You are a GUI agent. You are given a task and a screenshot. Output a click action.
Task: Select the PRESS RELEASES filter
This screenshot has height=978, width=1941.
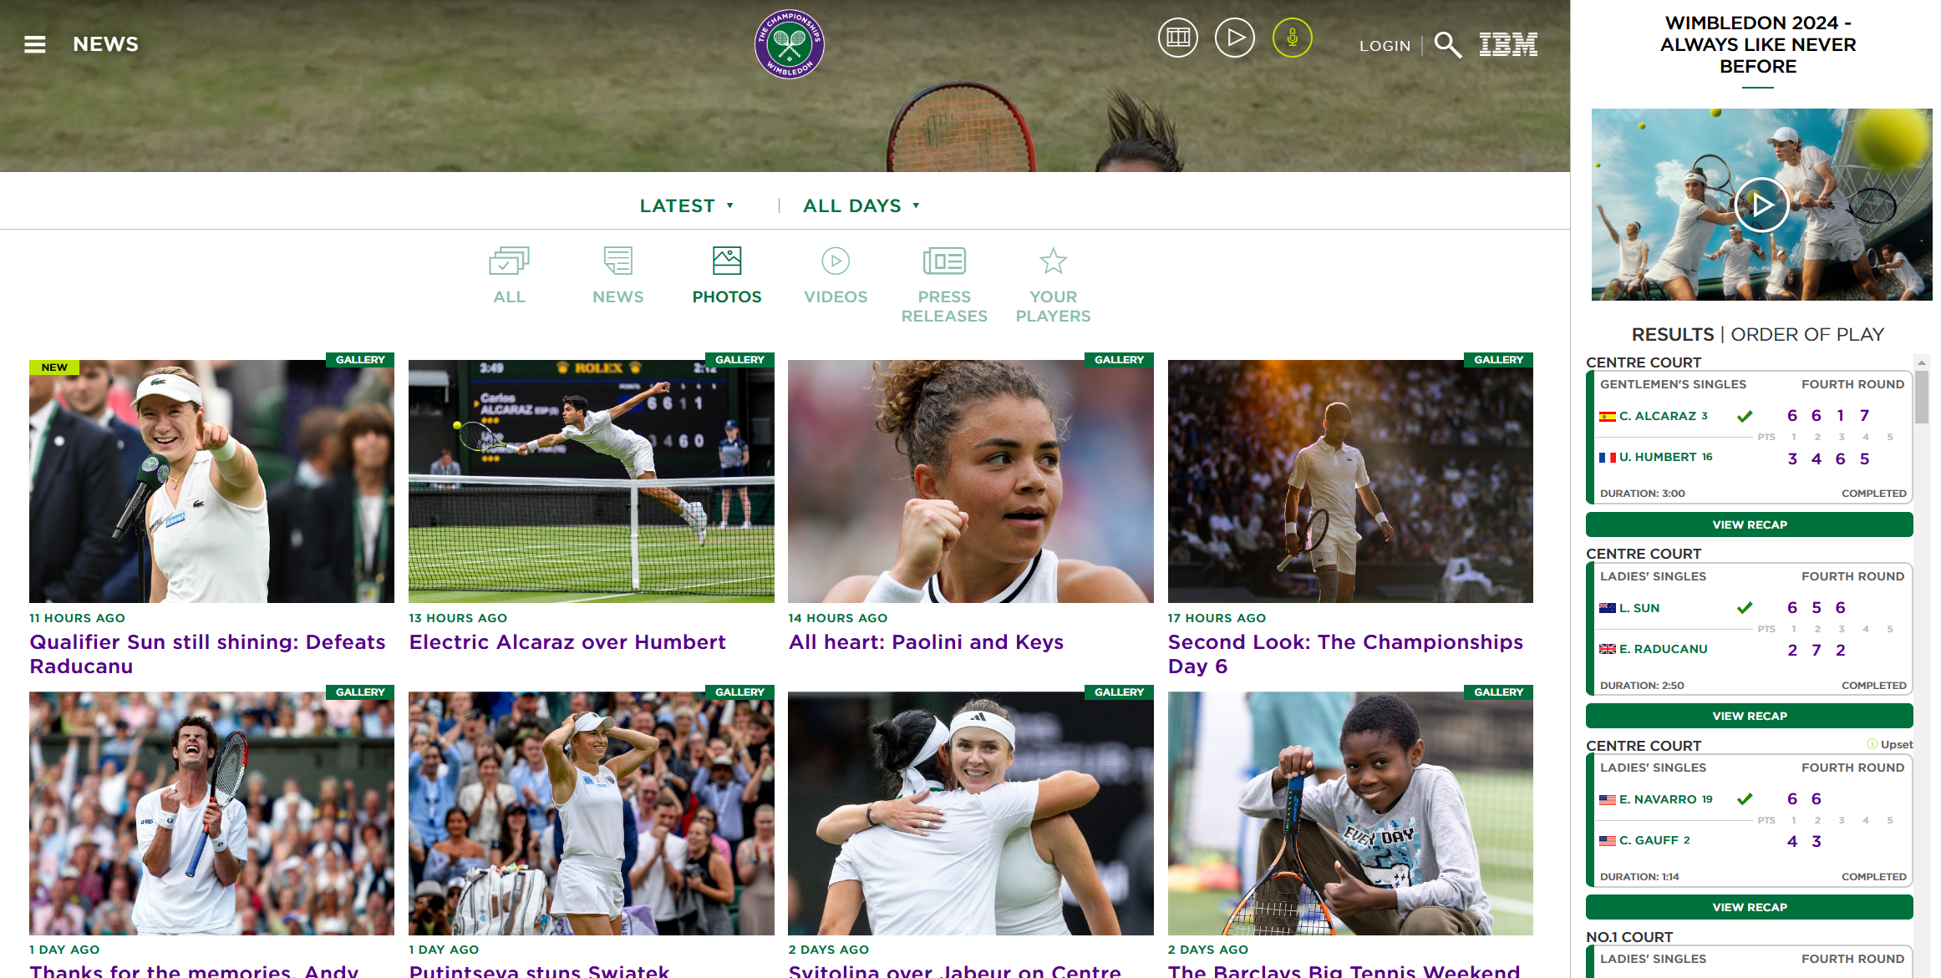coord(944,286)
